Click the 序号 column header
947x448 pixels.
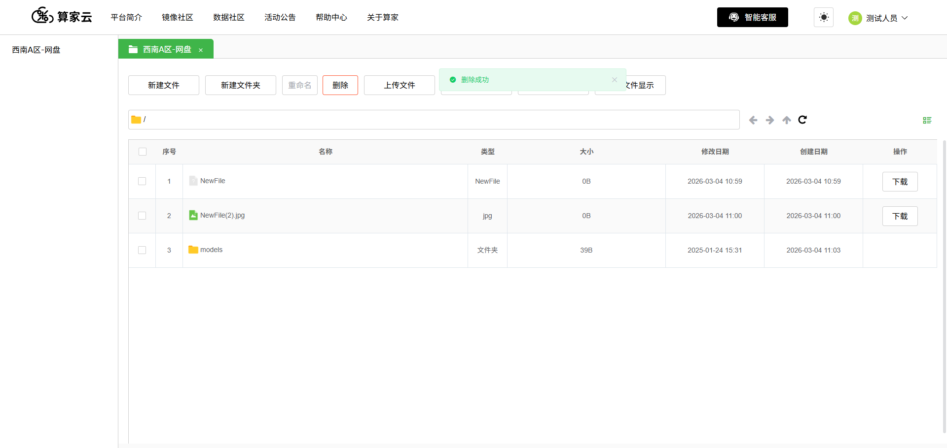pos(169,152)
